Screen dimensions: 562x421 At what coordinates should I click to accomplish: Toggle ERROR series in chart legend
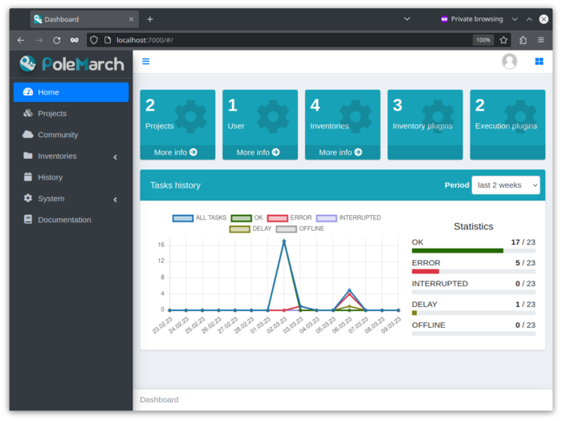tap(289, 217)
